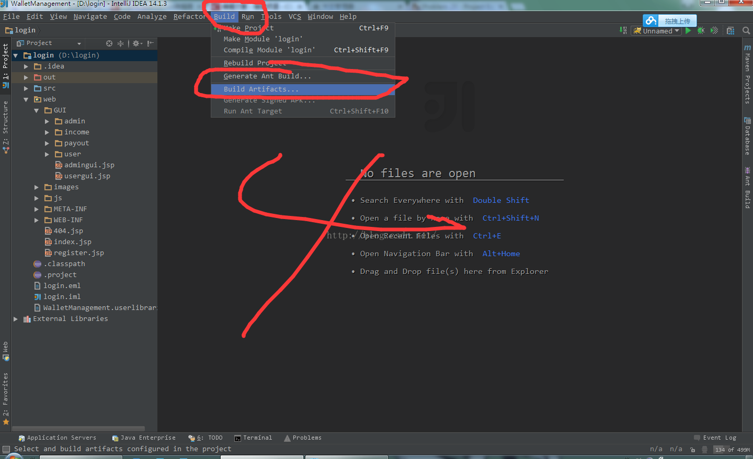Expand the out folder
This screenshot has width=753, height=459.
pos(26,77)
